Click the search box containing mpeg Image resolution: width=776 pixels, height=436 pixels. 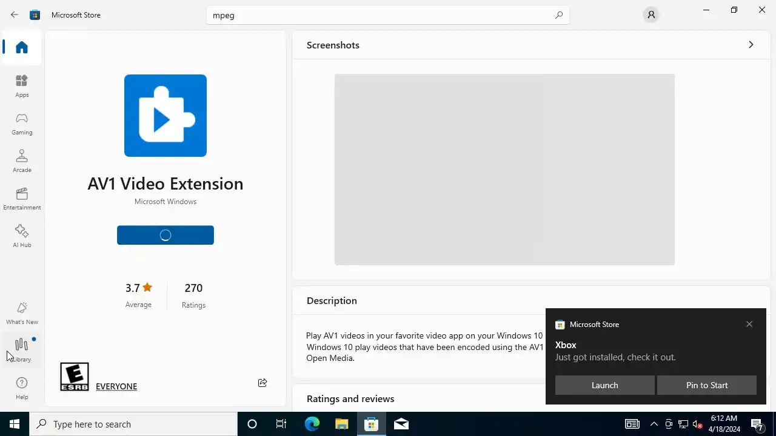click(x=388, y=15)
